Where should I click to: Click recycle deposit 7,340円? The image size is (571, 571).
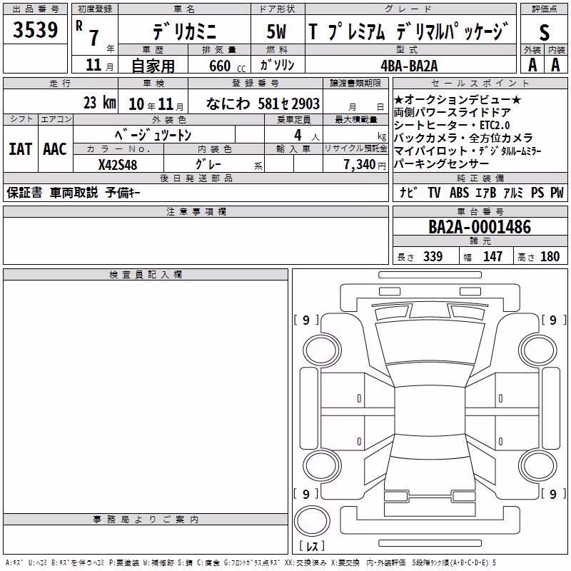tap(365, 165)
